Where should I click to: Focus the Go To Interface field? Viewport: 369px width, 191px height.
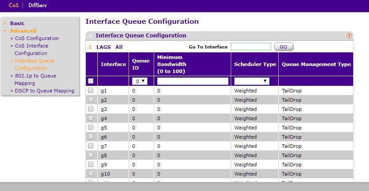point(251,47)
